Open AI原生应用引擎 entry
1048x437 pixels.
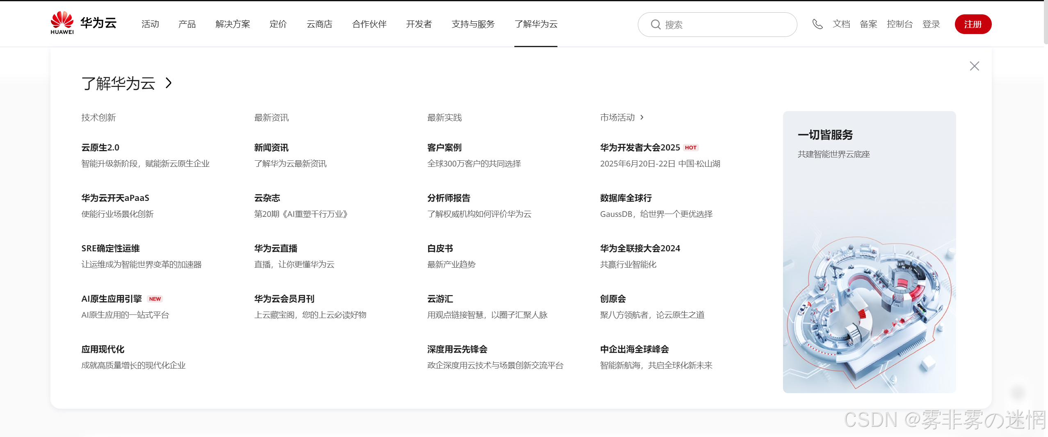pos(112,298)
